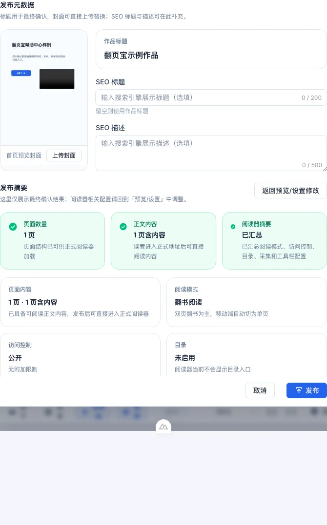Click 返回预览/设置修改 button
327x525 pixels.
(290, 191)
